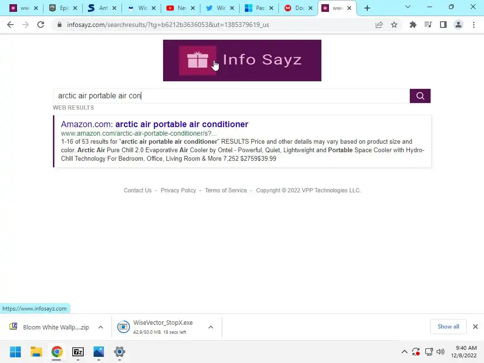Open Chrome three-dot menu
This screenshot has width=484, height=363.
tap(474, 25)
